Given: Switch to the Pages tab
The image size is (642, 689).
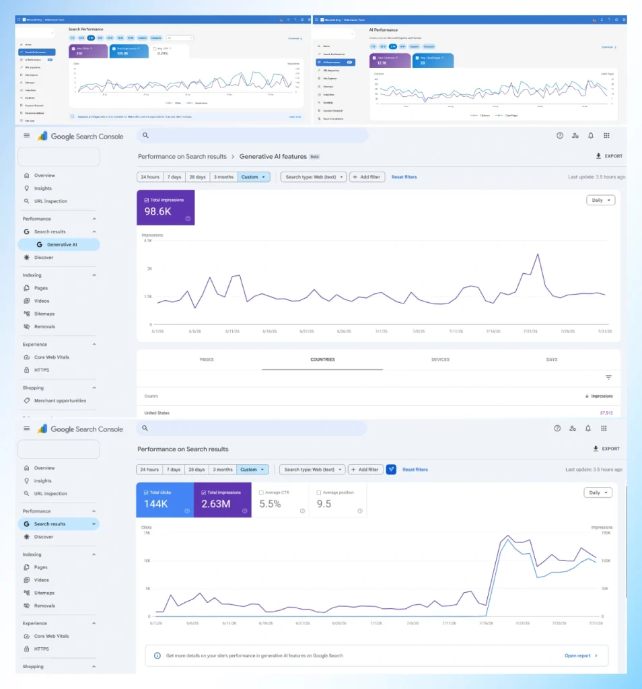Looking at the screenshot, I should click(x=207, y=359).
